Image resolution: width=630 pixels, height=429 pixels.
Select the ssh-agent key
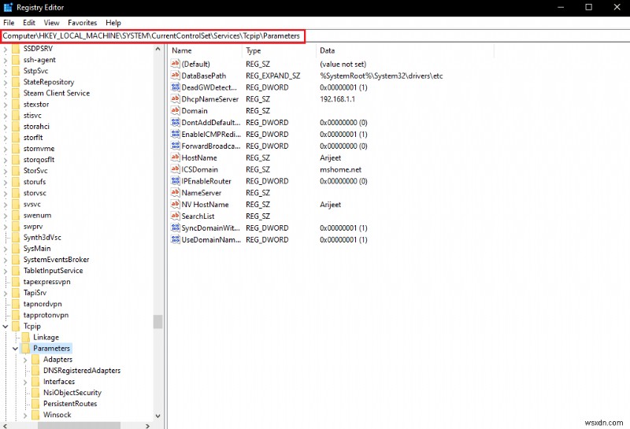tap(39, 60)
